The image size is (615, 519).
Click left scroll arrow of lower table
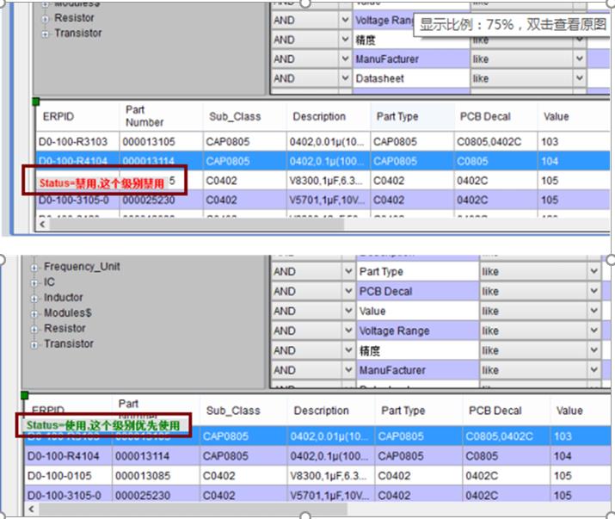pyautogui.click(x=31, y=509)
